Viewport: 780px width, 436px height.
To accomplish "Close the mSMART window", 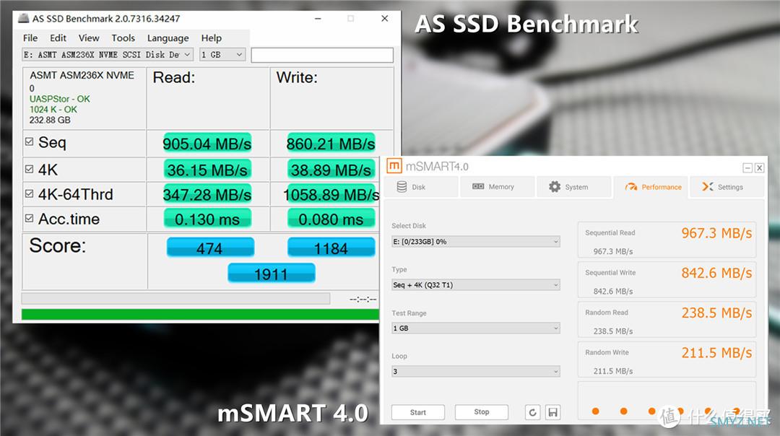I will tap(759, 168).
